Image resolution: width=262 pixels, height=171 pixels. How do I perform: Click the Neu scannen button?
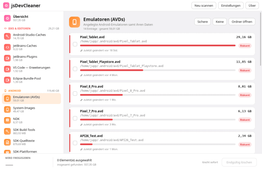point(204,5)
